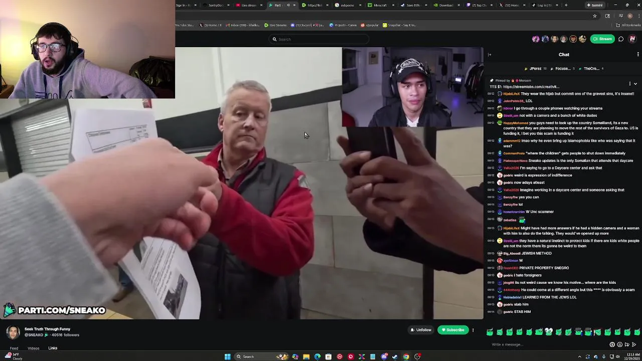
Task: Click the green Subscribe button
Action: coord(453,330)
